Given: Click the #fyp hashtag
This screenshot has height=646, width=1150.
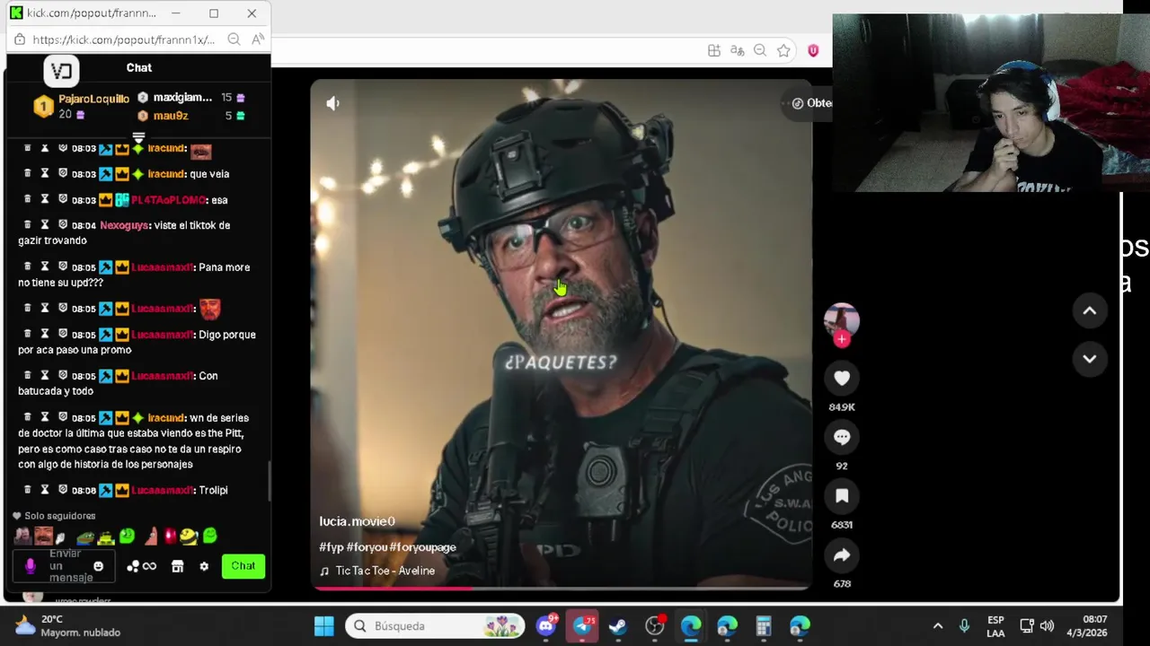Looking at the screenshot, I should (332, 547).
